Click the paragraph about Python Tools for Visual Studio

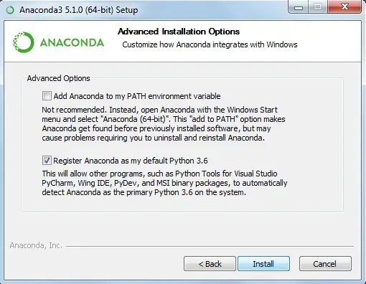point(164,183)
